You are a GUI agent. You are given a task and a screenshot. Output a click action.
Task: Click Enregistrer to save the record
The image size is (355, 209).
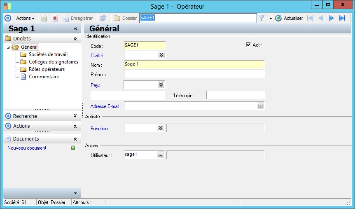point(78,19)
